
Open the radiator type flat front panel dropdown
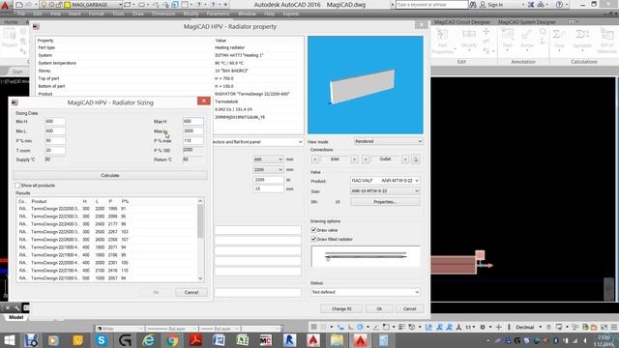(x=258, y=142)
